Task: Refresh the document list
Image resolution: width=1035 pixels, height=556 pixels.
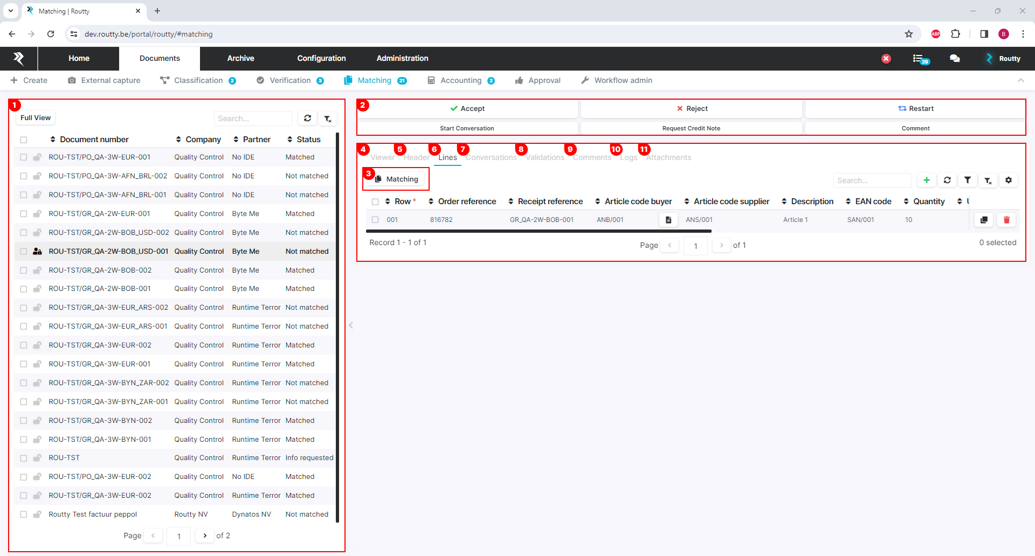Action: tap(307, 119)
